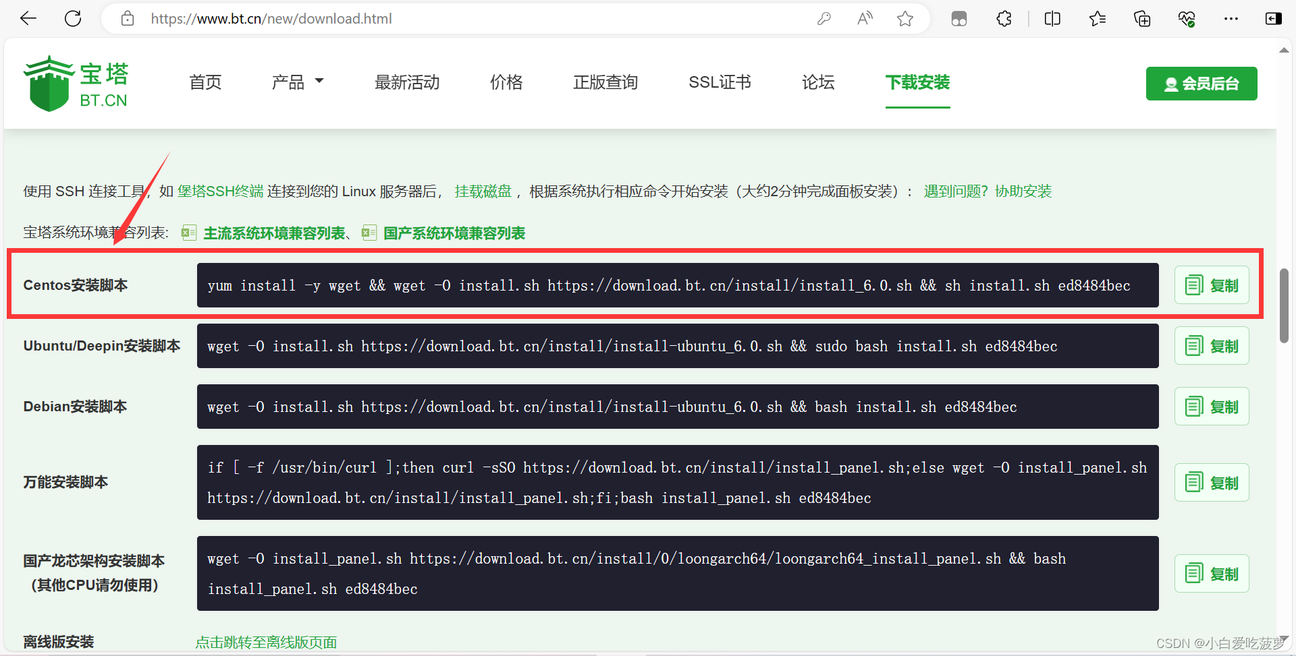The image size is (1296, 656).
Task: Copy the Centos安装脚本 install command
Action: [x=1211, y=285]
